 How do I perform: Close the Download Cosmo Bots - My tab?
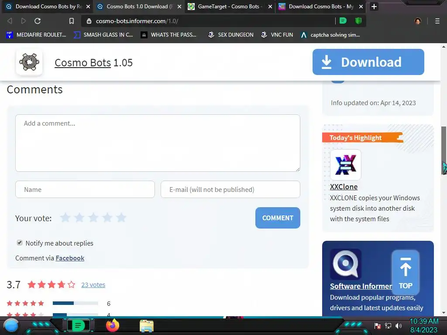pyautogui.click(x=361, y=7)
